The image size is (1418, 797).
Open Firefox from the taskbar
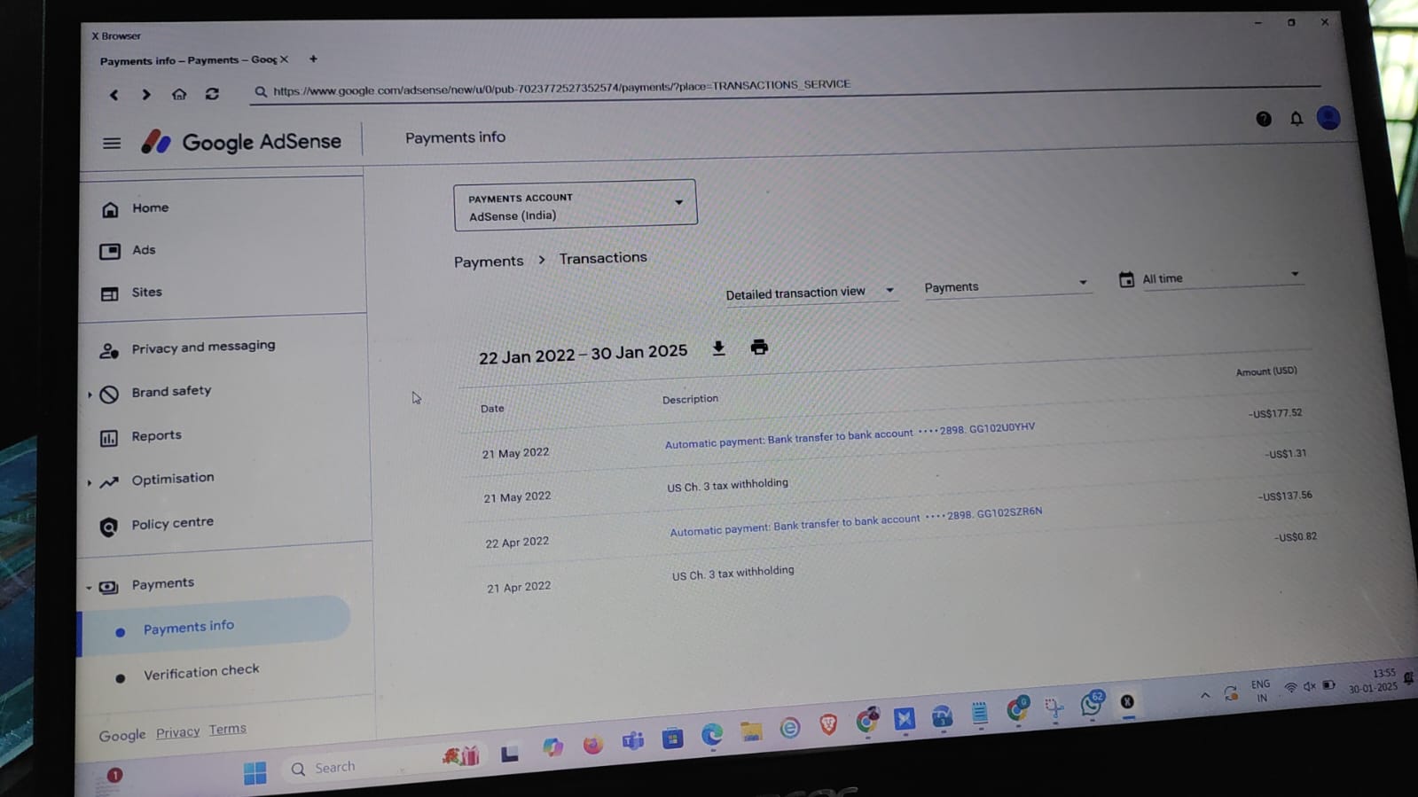(592, 745)
